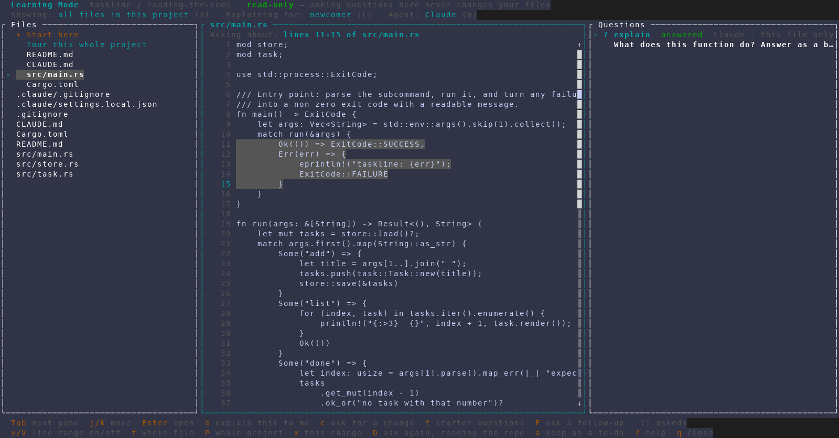Click code line 'mod store;'

tap(262, 45)
